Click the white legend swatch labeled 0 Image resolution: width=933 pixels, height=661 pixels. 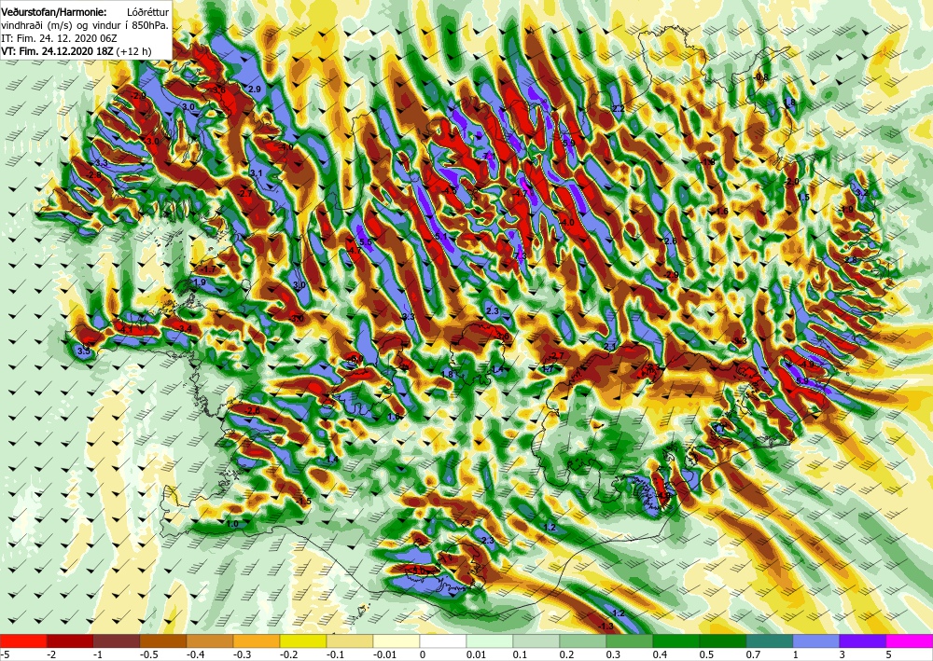click(x=443, y=640)
